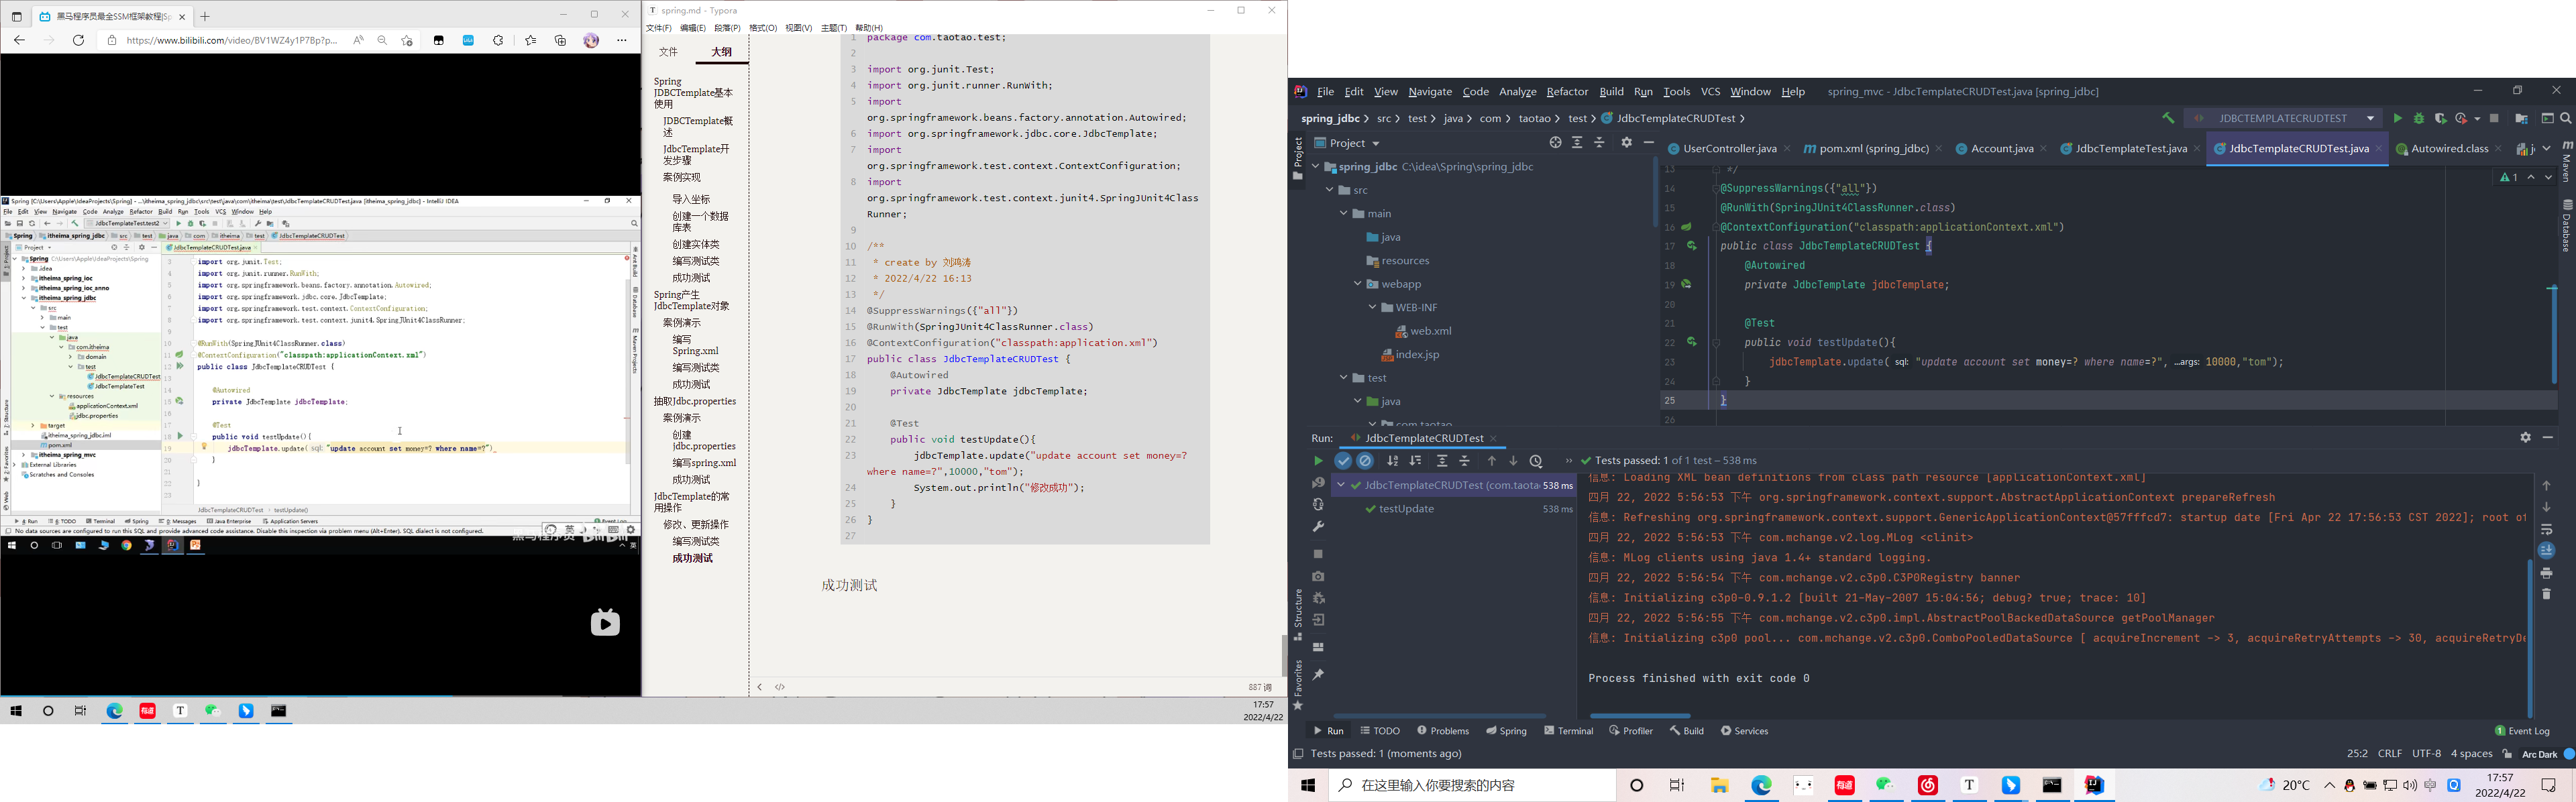Click the Event Log button in the status bar
Viewport: 2576px width, 802px height.
click(x=2522, y=731)
